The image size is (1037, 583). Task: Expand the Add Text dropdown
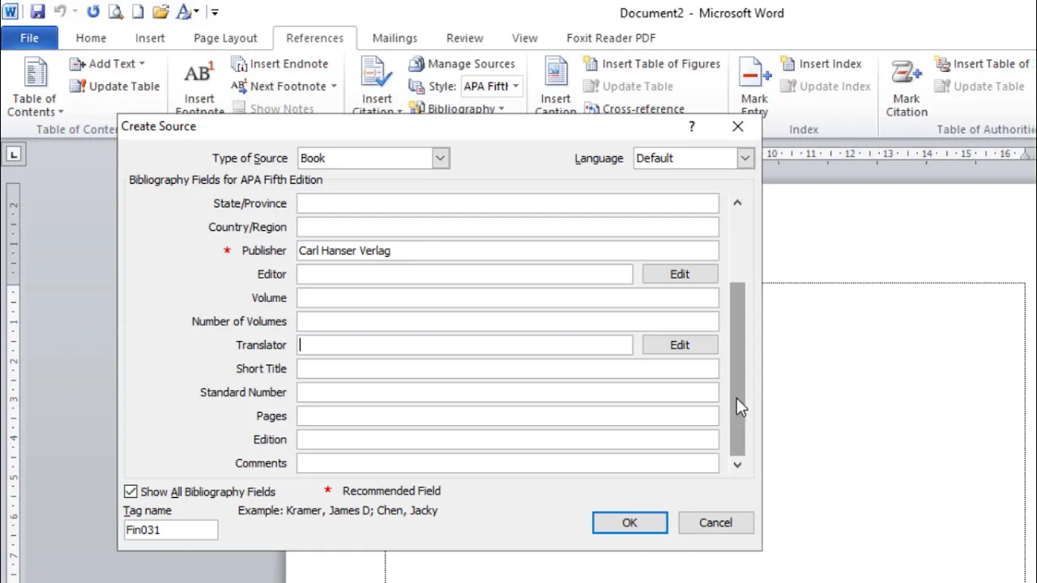pos(142,63)
